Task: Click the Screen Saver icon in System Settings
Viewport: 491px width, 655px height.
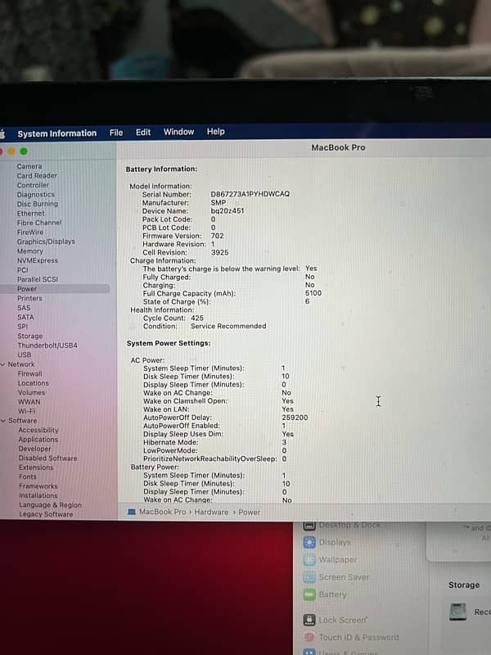Action: [309, 577]
